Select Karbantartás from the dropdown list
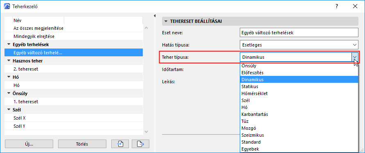Screen dimensions: 365x153 pyautogui.click(x=299, y=114)
